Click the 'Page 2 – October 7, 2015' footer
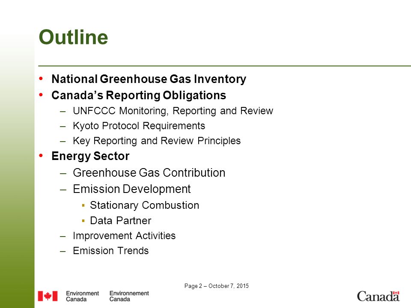 point(217,286)
